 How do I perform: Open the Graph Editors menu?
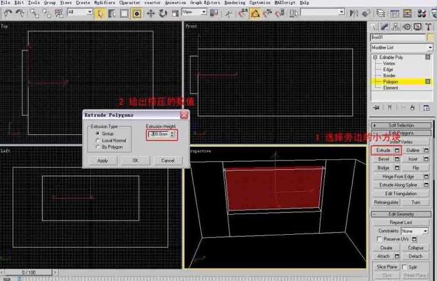coord(205,2)
